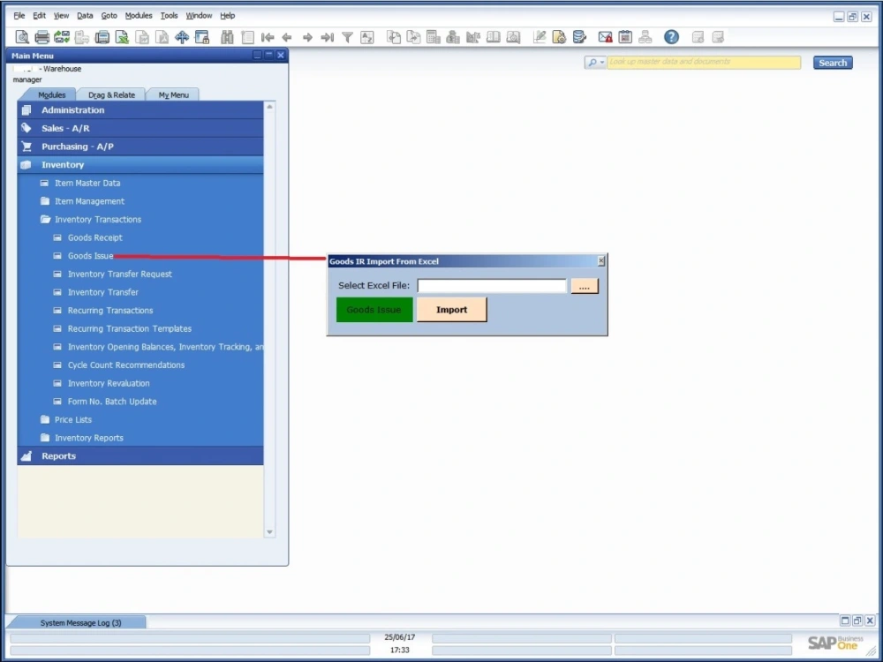The width and height of the screenshot is (883, 662).
Task: Open Messages/Alerts envelope icon
Action: coord(606,37)
